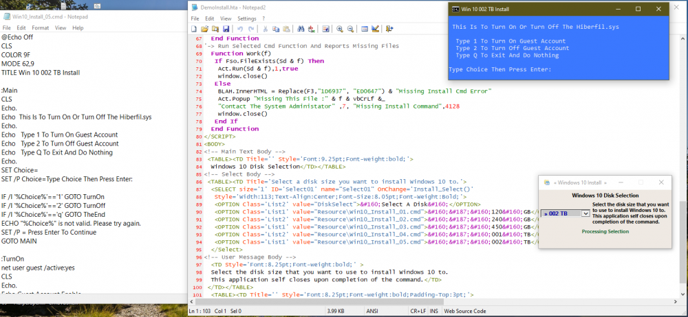Screen dimensions: 688x317
Task: Open the Format menu in Notepad
Action: (x=40, y=28)
